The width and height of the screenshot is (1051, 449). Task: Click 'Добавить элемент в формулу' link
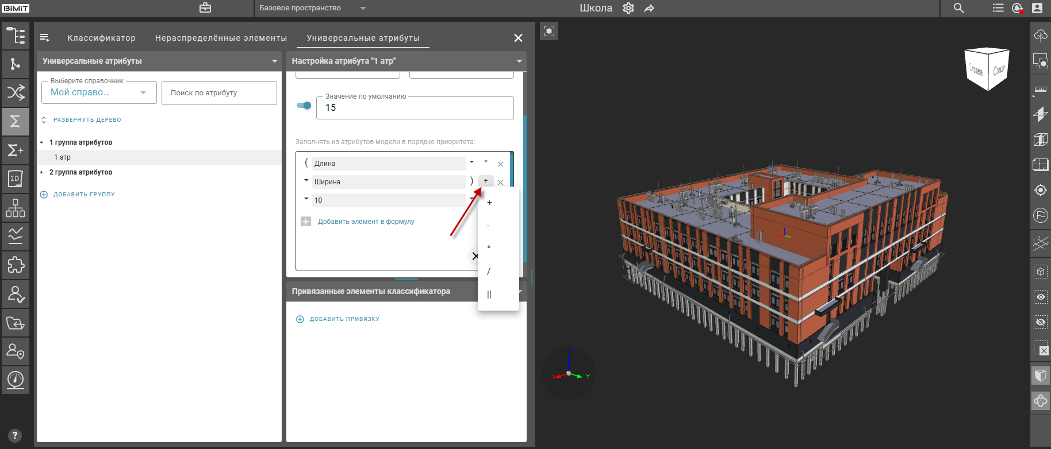click(366, 222)
